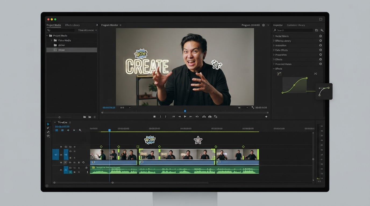370x206 pixels.
Task: Toggle the VS video track target
Action: click(x=66, y=155)
